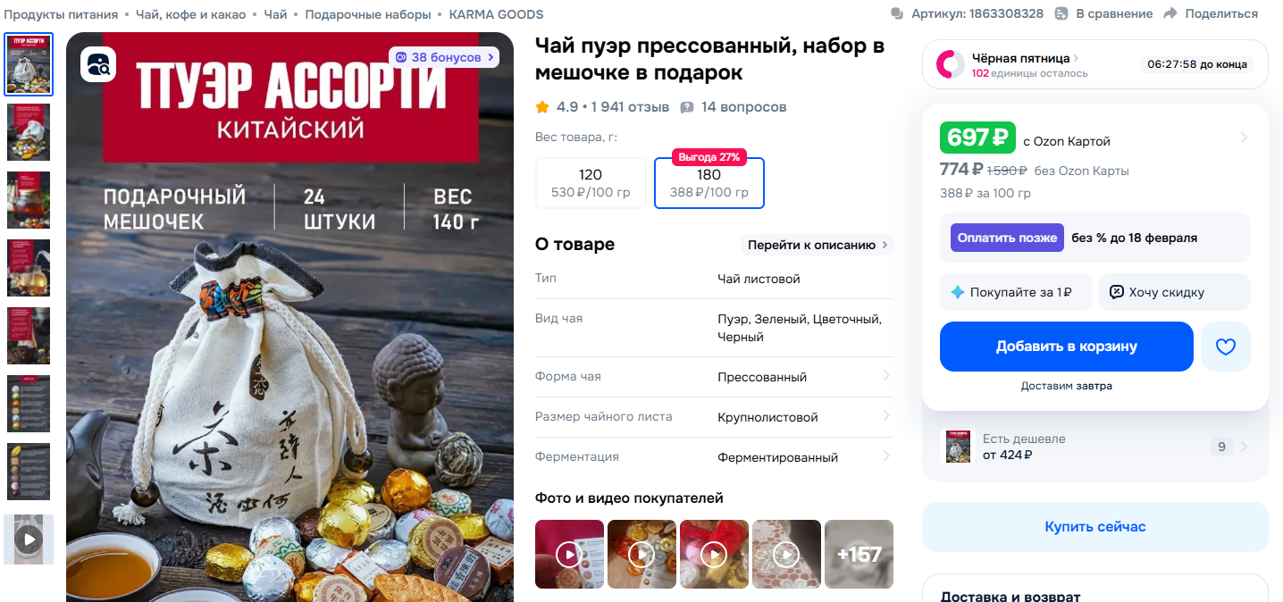
Task: Select the 180 g weight option
Action: (x=709, y=183)
